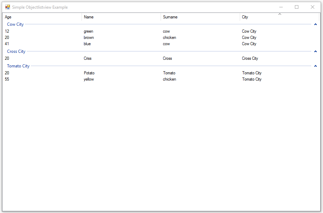Click the Cow City group header label

point(15,24)
